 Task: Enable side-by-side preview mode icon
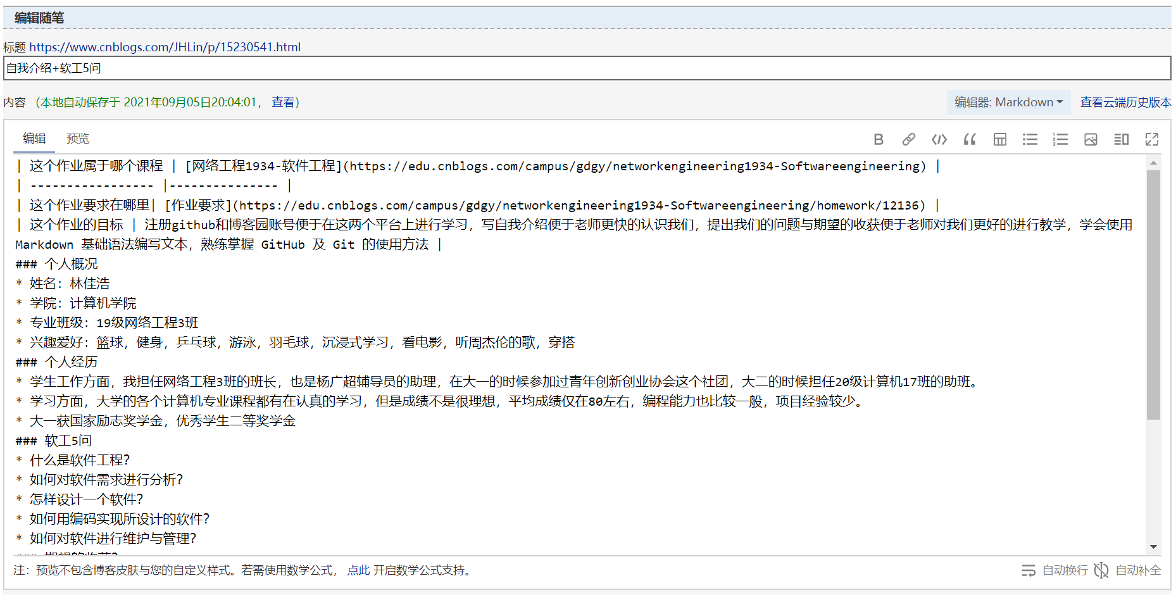[x=1121, y=139]
